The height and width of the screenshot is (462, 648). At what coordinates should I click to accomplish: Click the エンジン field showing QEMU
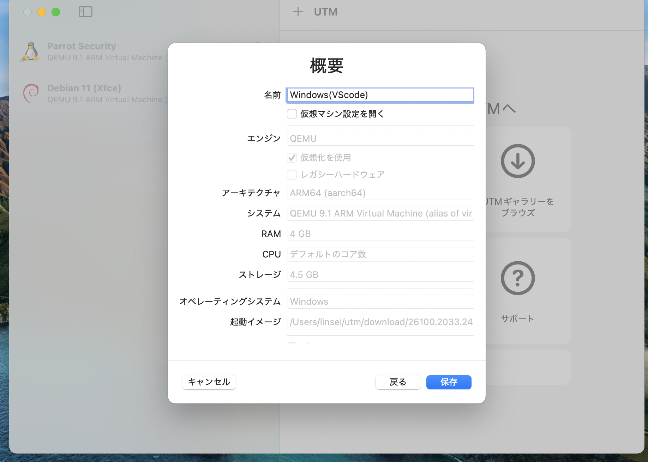380,139
